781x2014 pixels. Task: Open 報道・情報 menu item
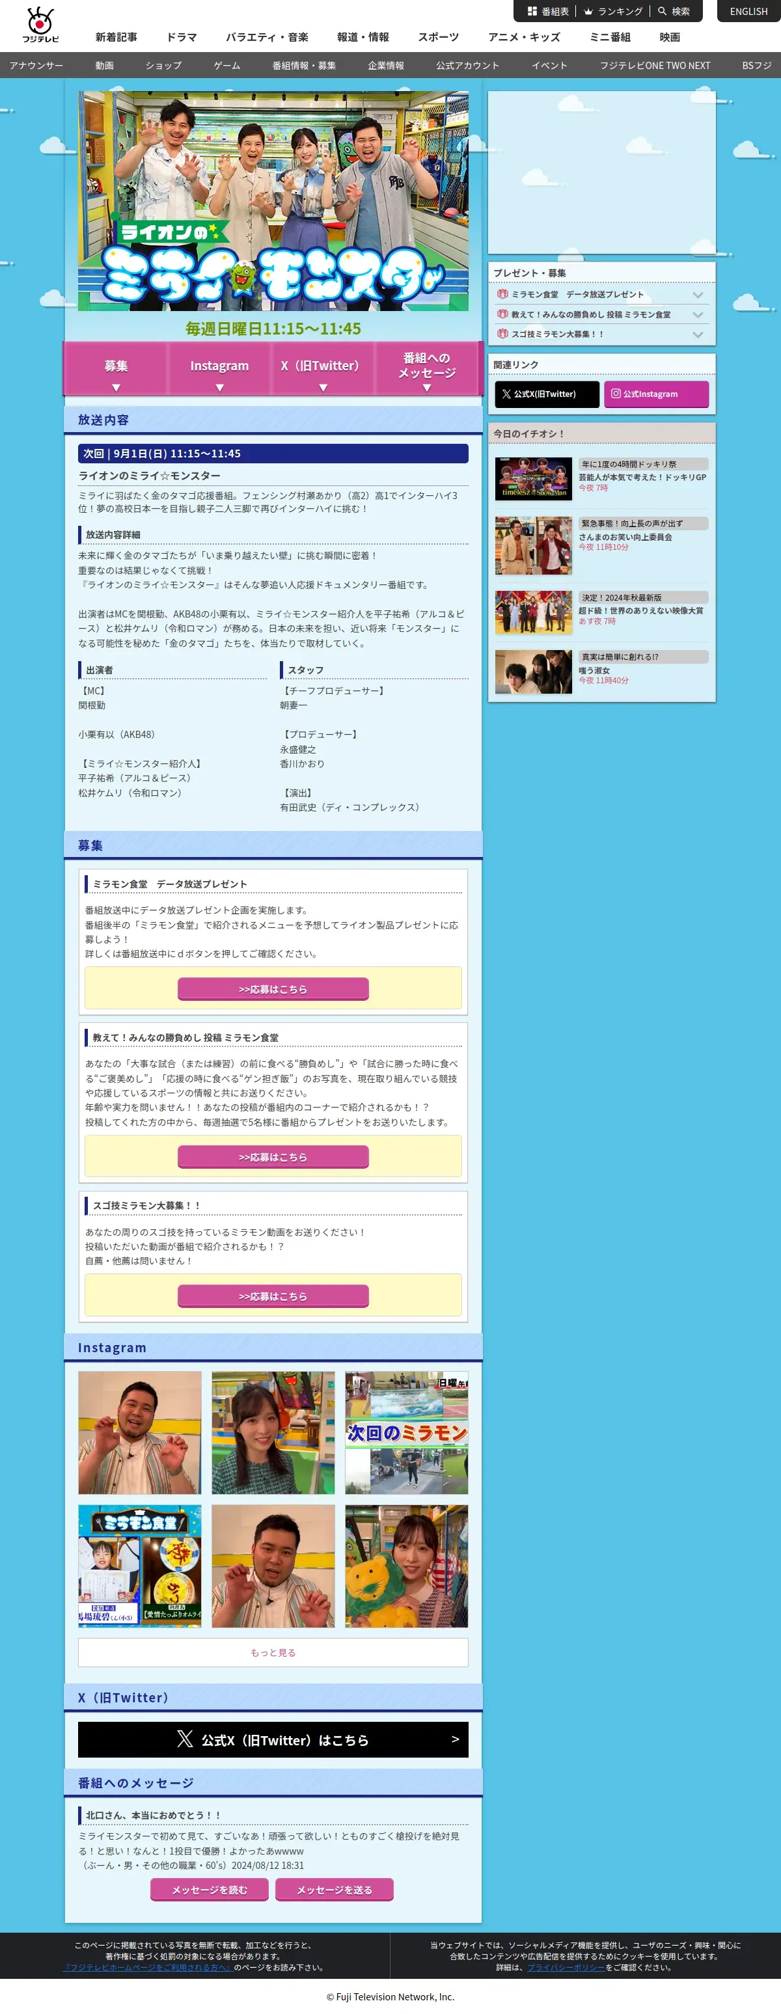[x=363, y=36]
